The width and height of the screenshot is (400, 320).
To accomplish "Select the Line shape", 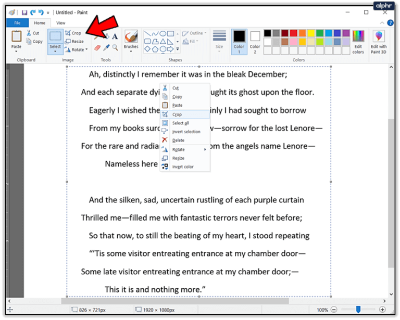I will pyautogui.click(x=147, y=34).
